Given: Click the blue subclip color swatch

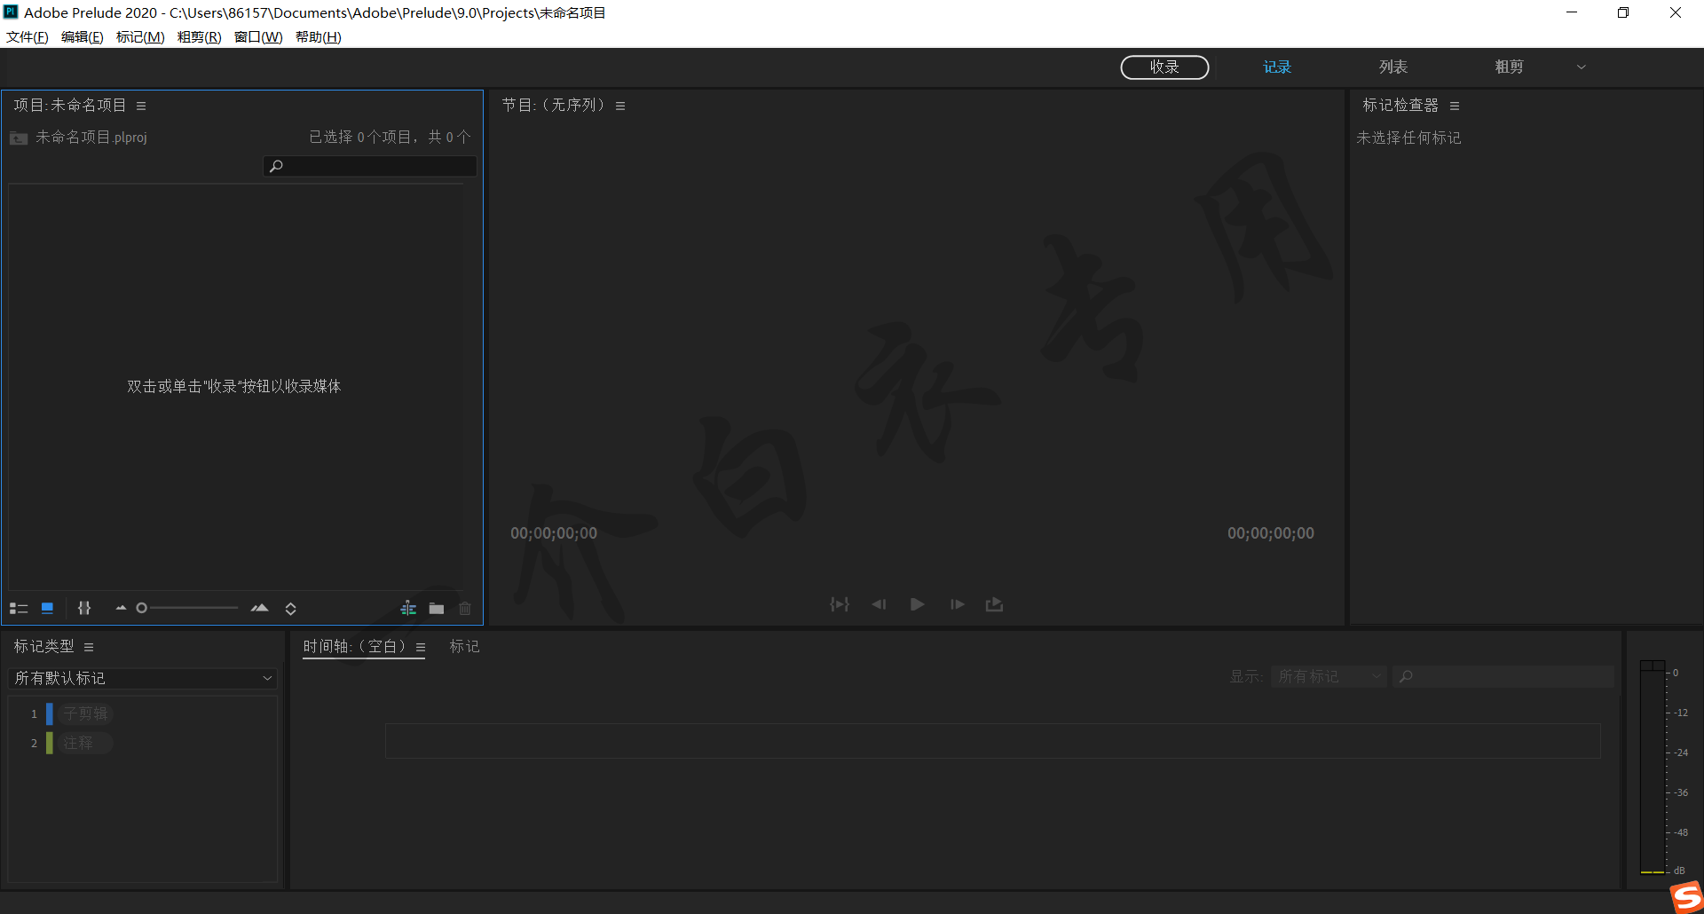Looking at the screenshot, I should pos(50,713).
